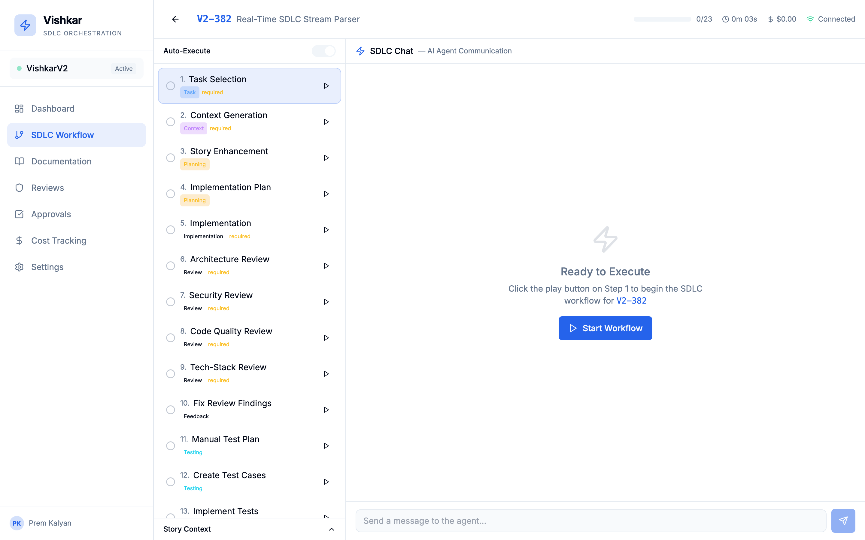Select the Context Generation step circle
The width and height of the screenshot is (865, 540).
click(x=171, y=122)
